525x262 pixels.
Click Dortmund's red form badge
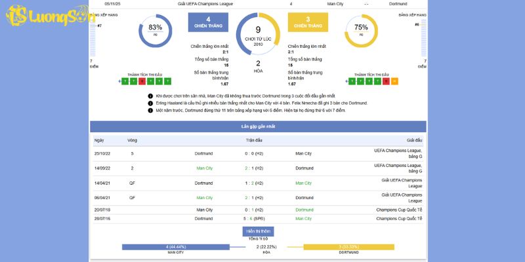[386, 81]
